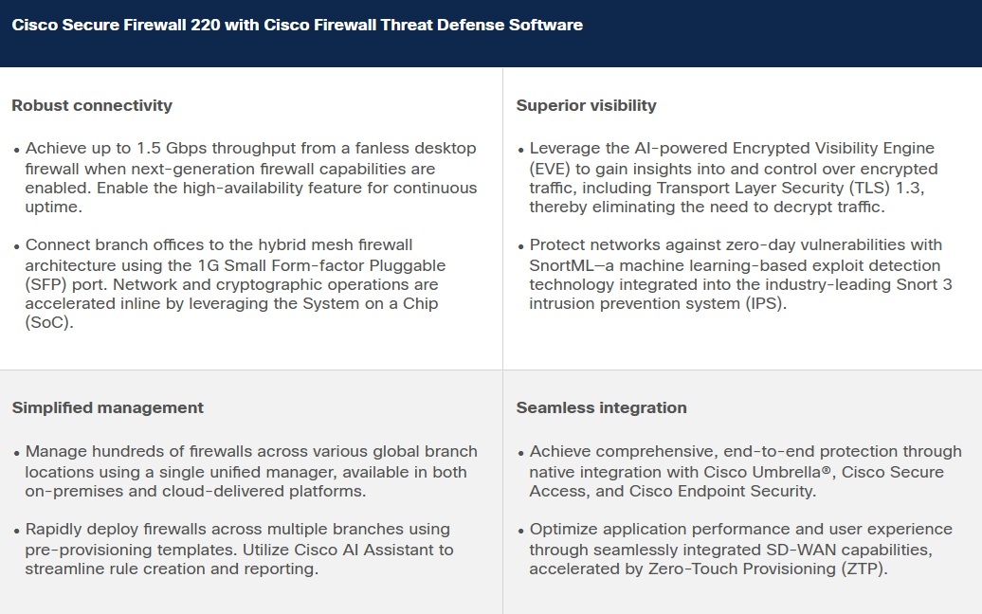Click the Rapidly deploy firewalls bullet paragraph

point(239,550)
